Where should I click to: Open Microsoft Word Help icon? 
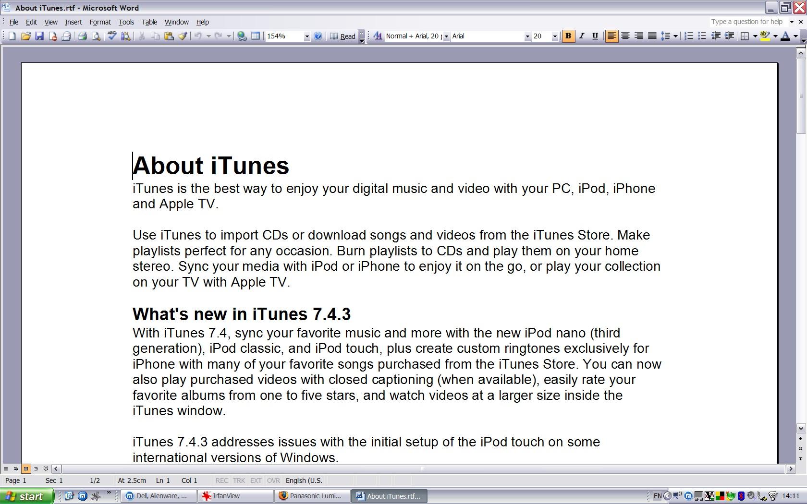coord(318,36)
